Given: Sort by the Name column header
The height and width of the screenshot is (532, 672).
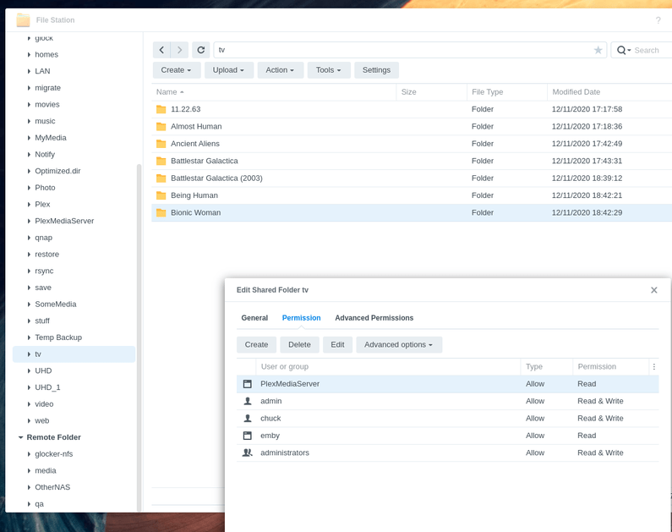Looking at the screenshot, I should pyautogui.click(x=274, y=92).
